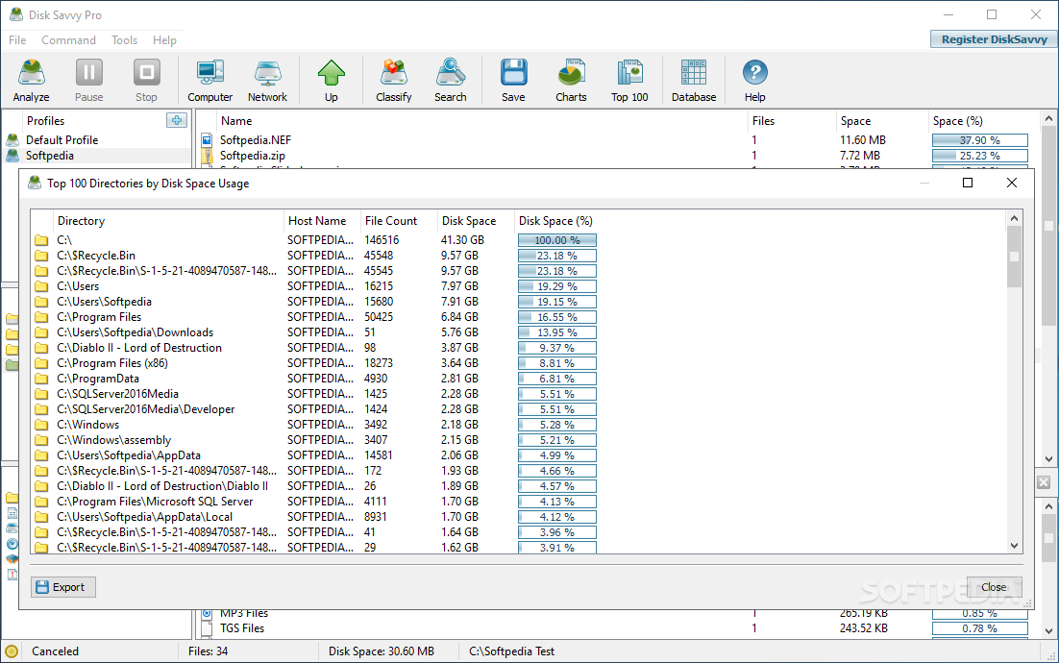Click C:\Softpedia Test path in status bar
Image resolution: width=1059 pixels, height=663 pixels.
[x=511, y=651]
